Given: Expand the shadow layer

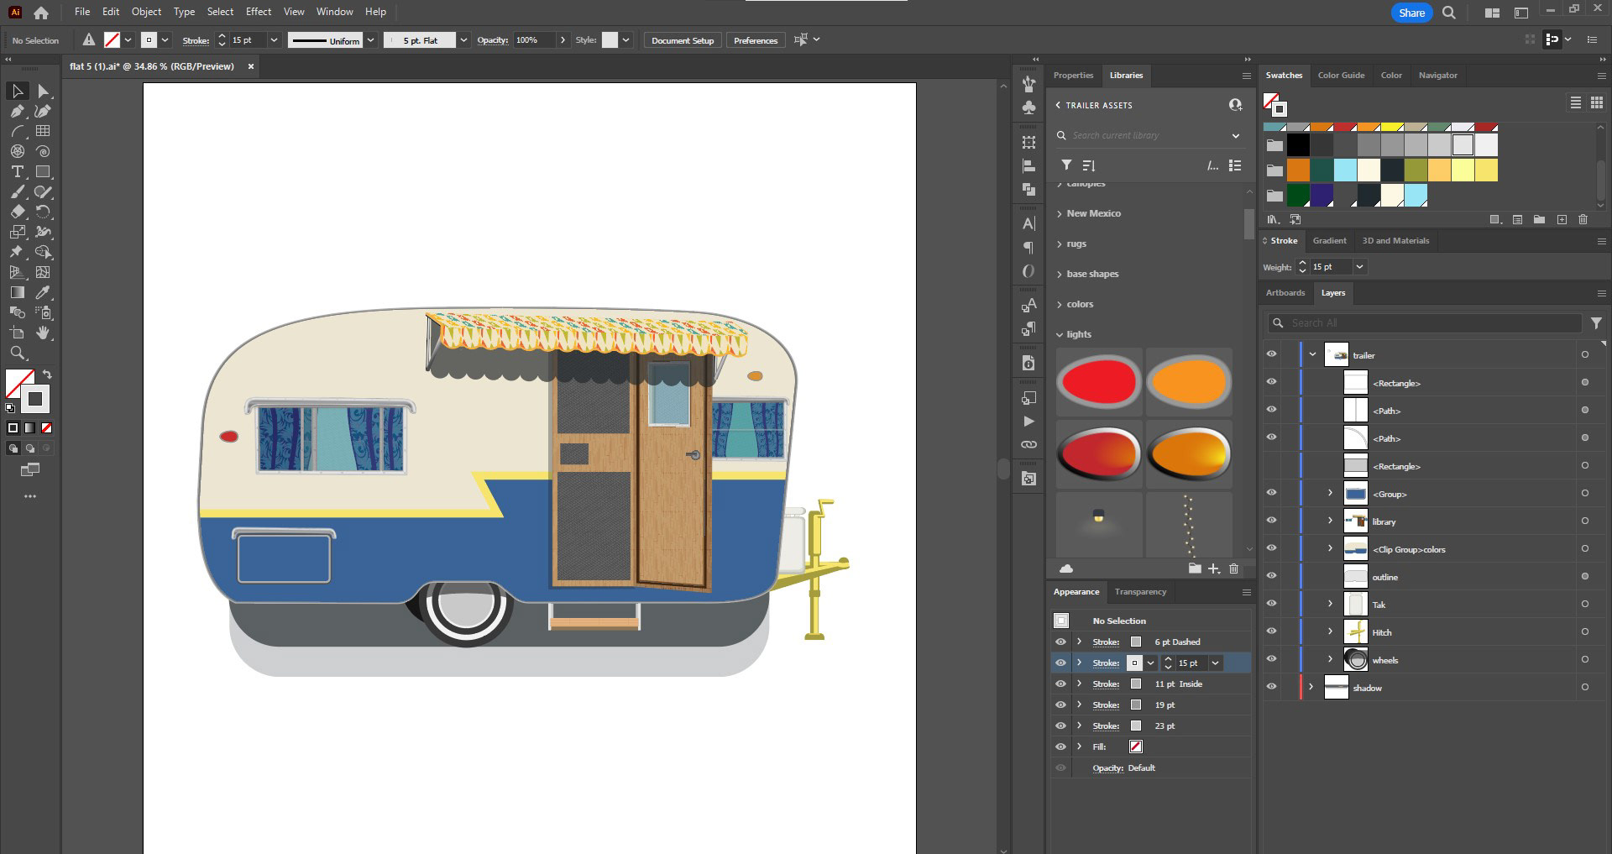Looking at the screenshot, I should coord(1311,687).
